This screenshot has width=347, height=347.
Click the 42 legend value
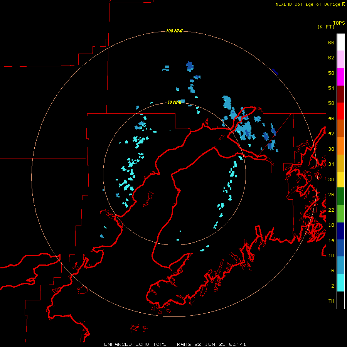(331, 134)
